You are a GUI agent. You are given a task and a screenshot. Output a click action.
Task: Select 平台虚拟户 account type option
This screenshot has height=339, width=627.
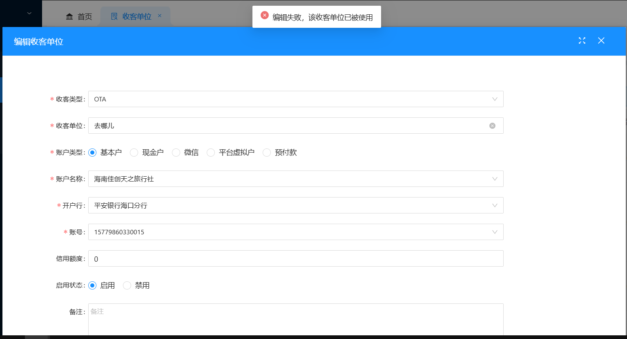coord(211,153)
